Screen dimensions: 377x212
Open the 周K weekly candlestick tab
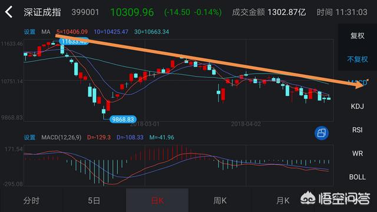click(220, 200)
